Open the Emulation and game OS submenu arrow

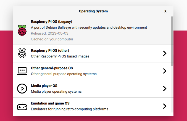pyautogui.click(x=165, y=106)
